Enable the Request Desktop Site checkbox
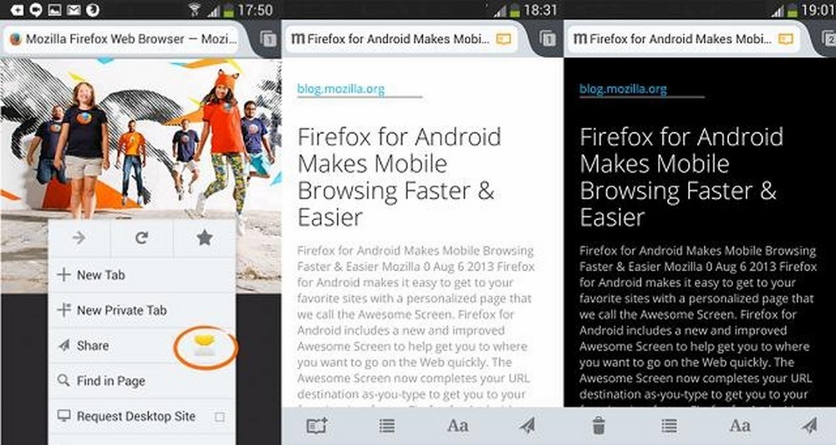 [x=220, y=417]
